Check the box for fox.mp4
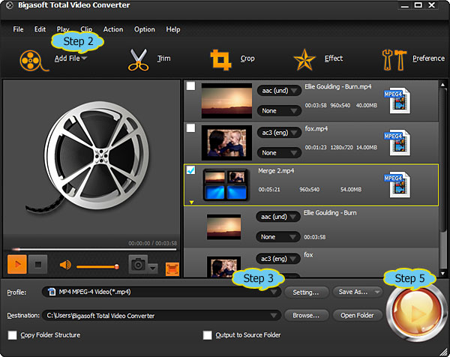The image size is (450, 357). click(x=190, y=128)
